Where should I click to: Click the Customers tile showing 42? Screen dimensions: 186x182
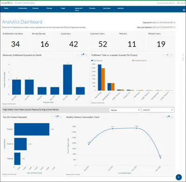(x=73, y=41)
